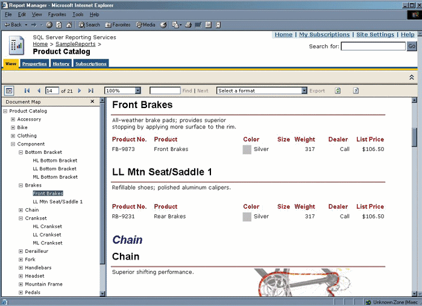Image resolution: width=422 pixels, height=306 pixels.
Task: Switch to the Properties tab
Action: click(x=34, y=63)
